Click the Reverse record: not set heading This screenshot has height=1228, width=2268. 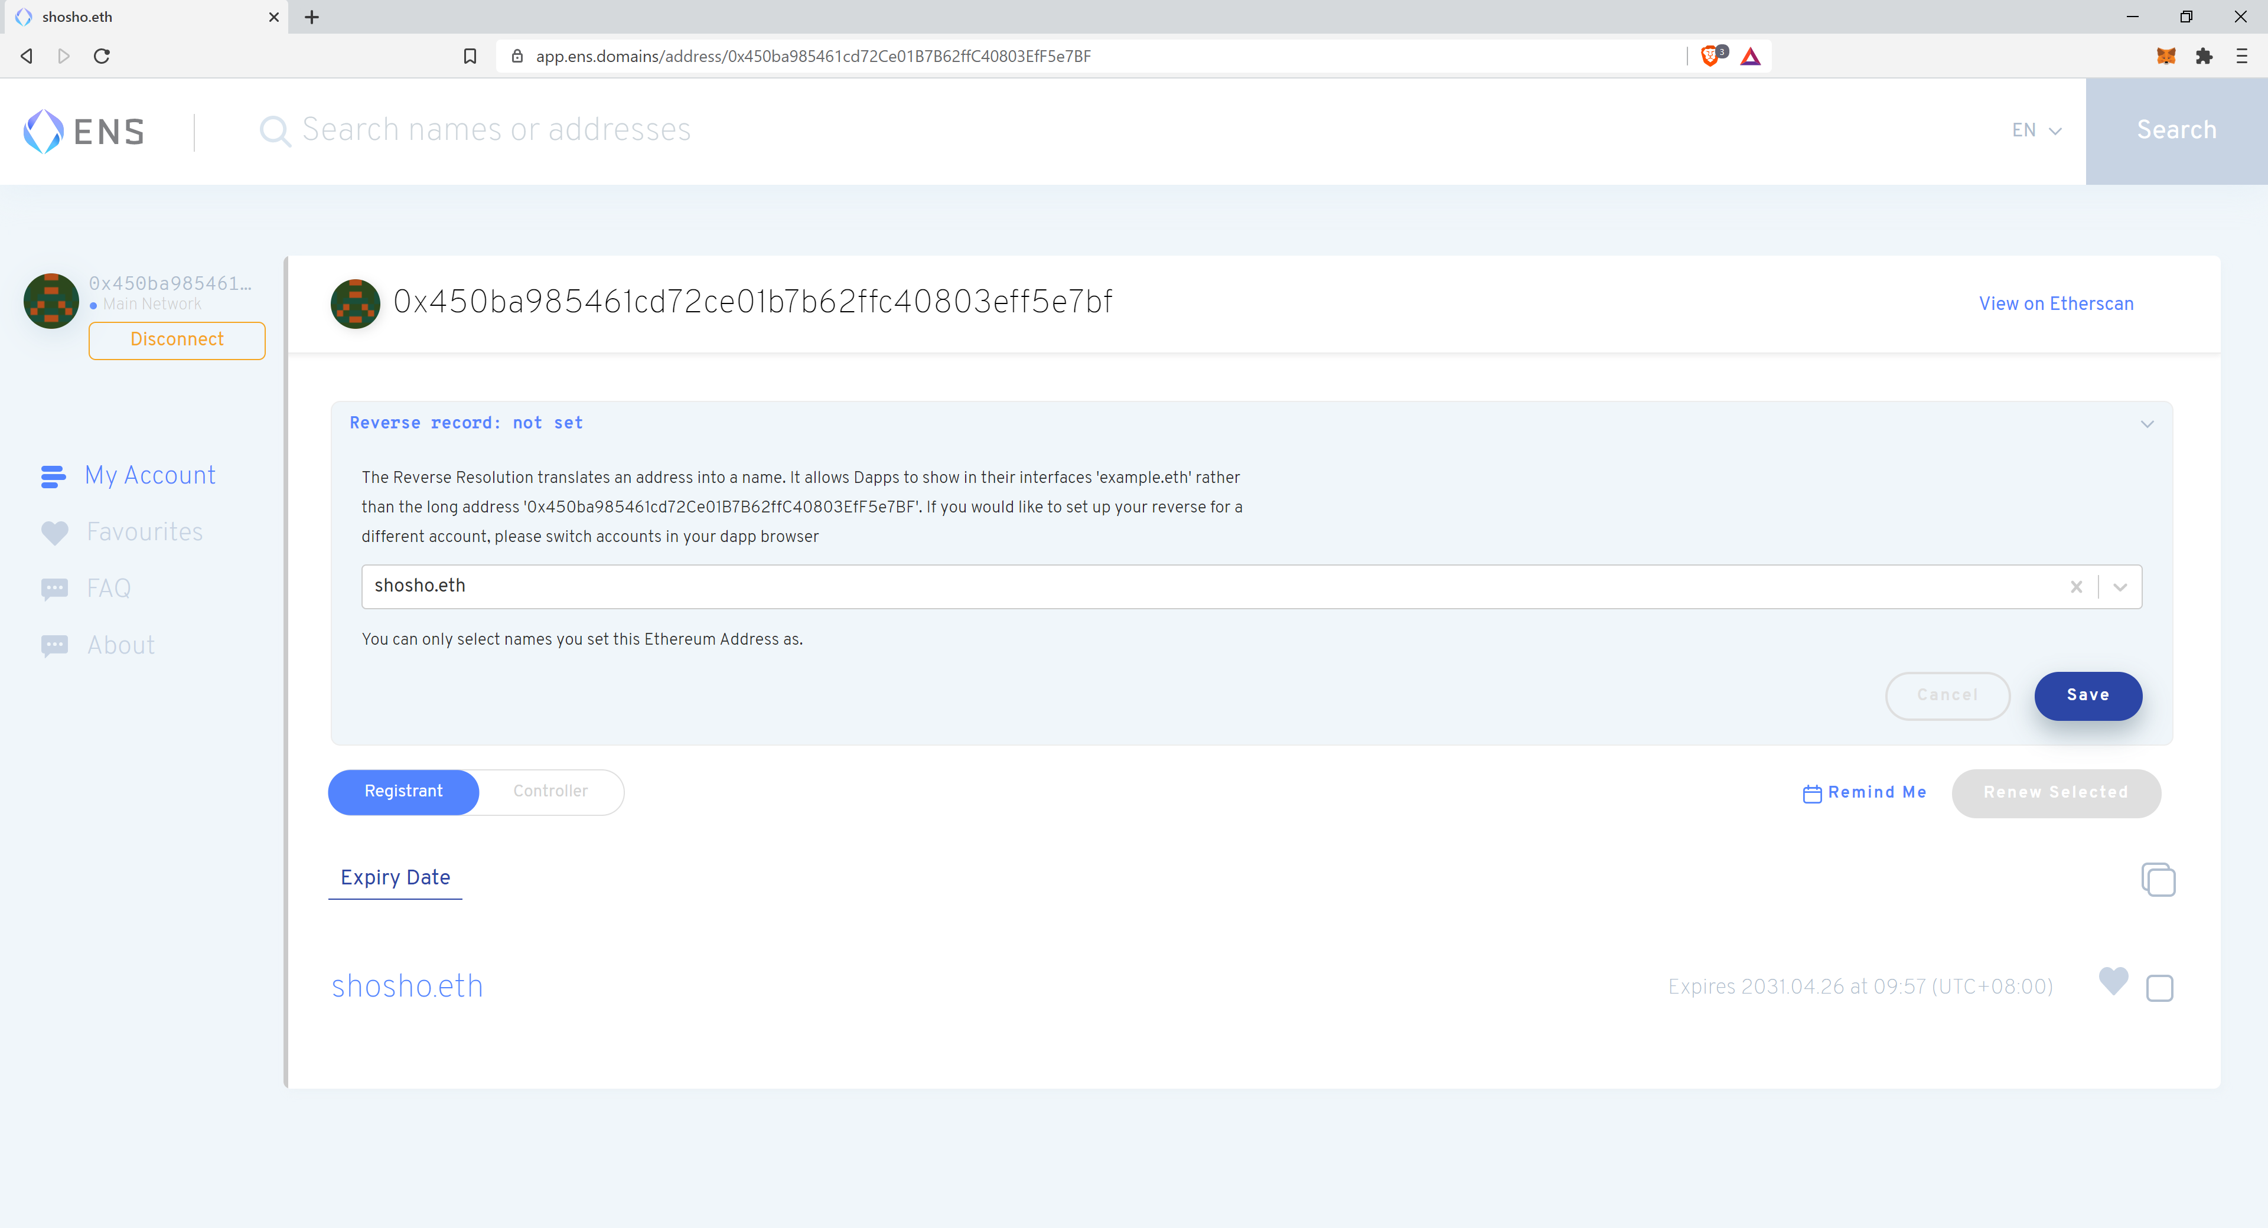click(x=466, y=423)
